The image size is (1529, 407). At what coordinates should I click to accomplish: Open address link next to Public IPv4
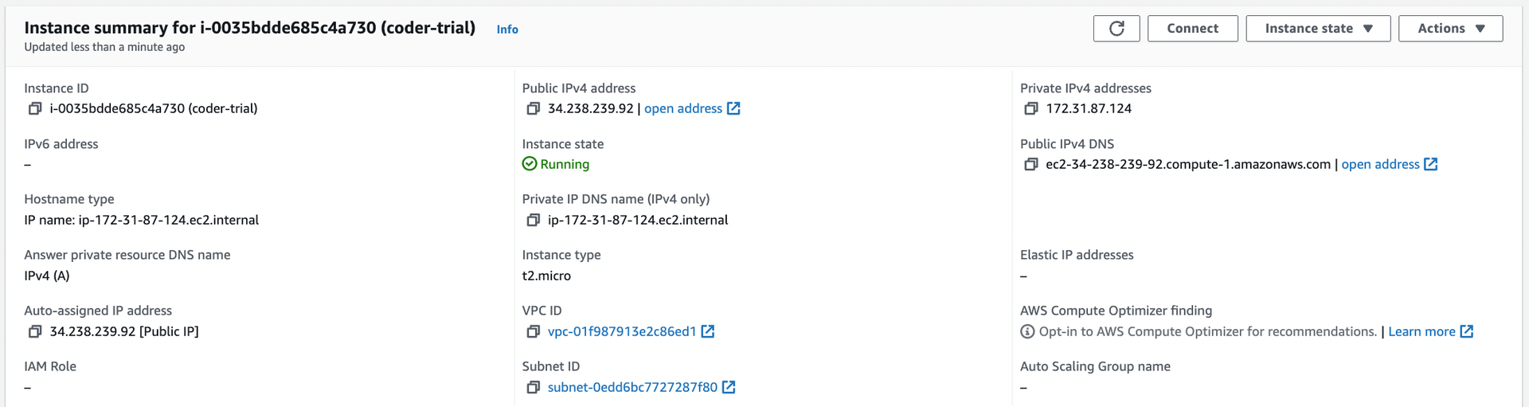tap(692, 108)
